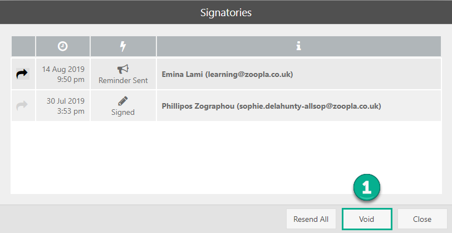Click the Signed status text
The width and height of the screenshot is (452, 233).
click(123, 112)
